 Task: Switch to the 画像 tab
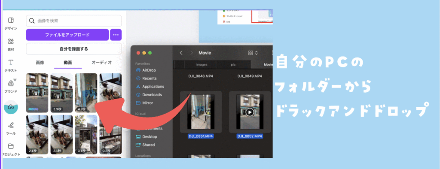(40, 63)
